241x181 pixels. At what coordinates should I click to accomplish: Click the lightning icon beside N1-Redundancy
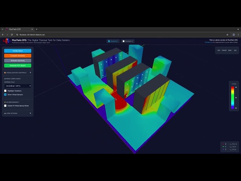5,102
